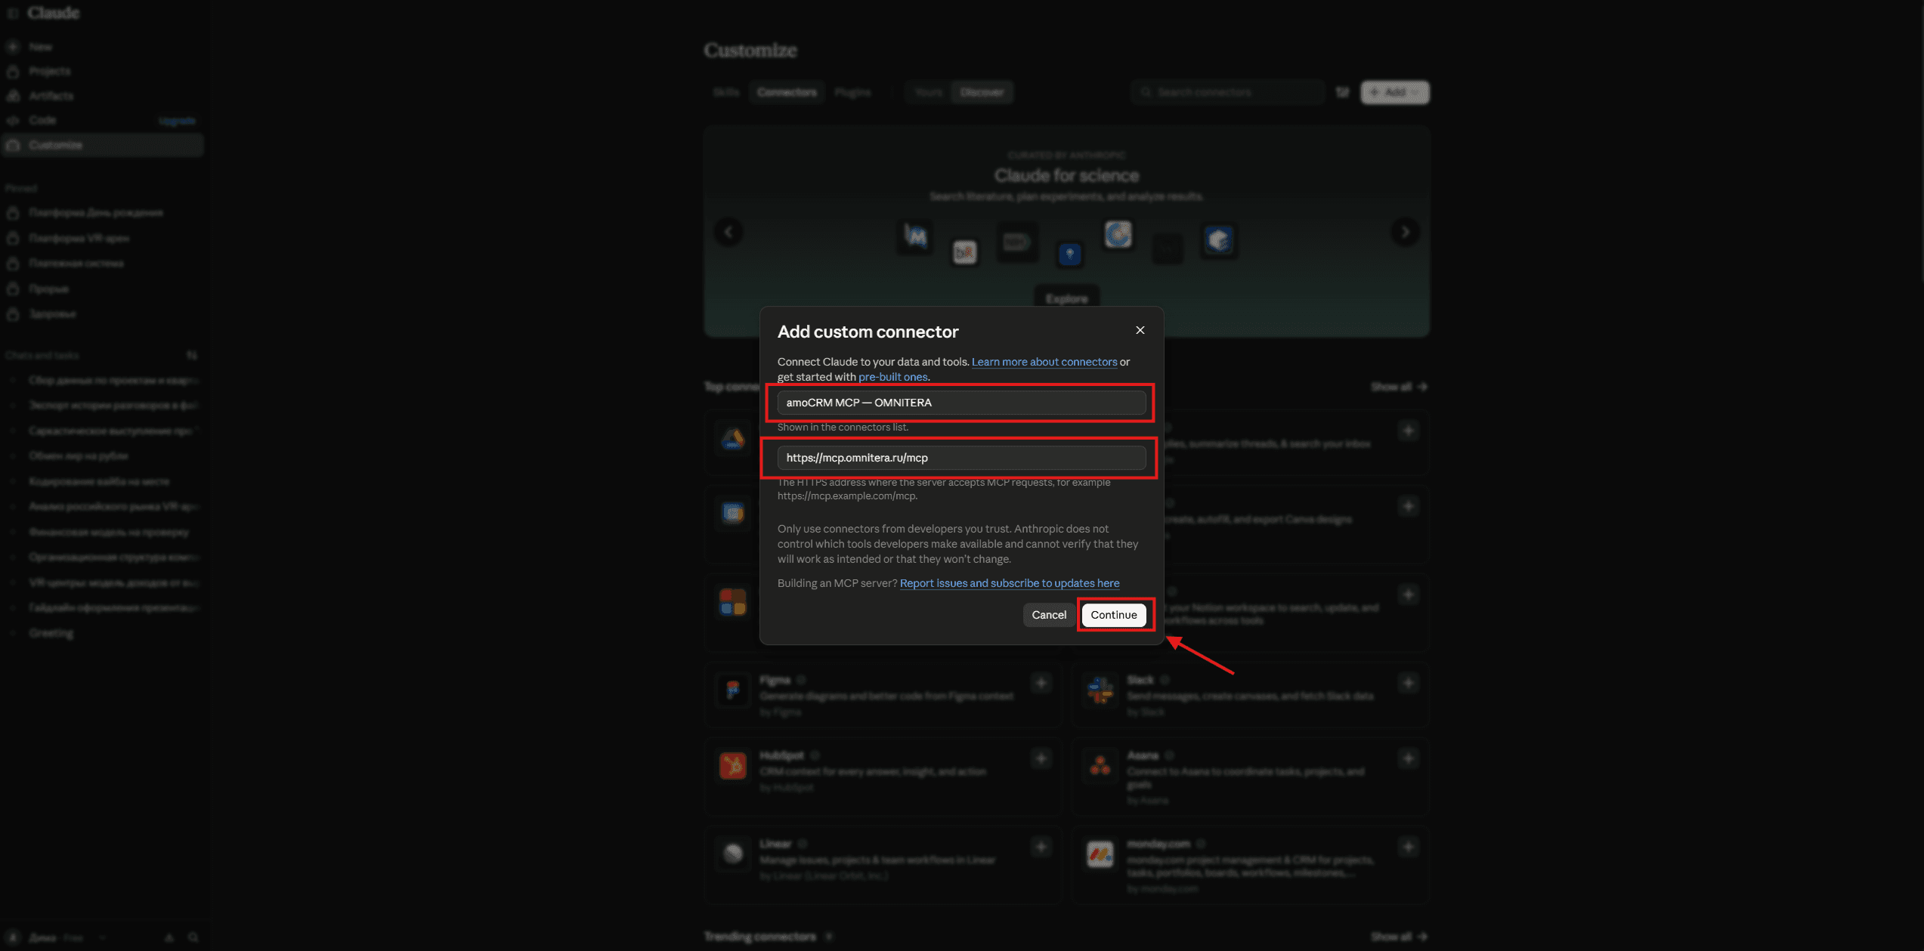
Task: Click the monday.com connector logo
Action: point(1100,854)
